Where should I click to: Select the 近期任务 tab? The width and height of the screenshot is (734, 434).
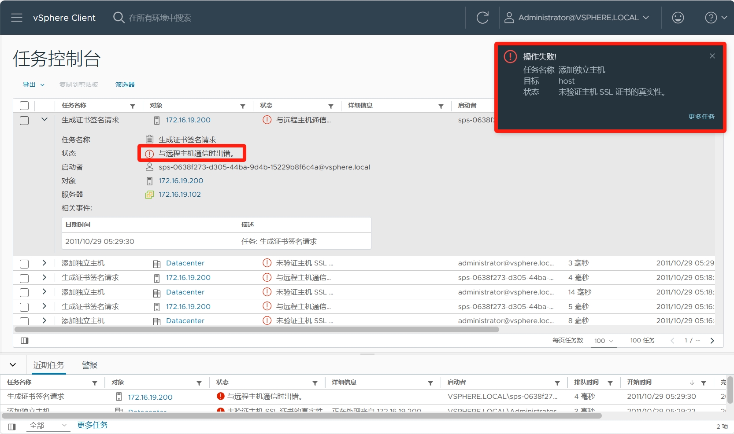49,365
